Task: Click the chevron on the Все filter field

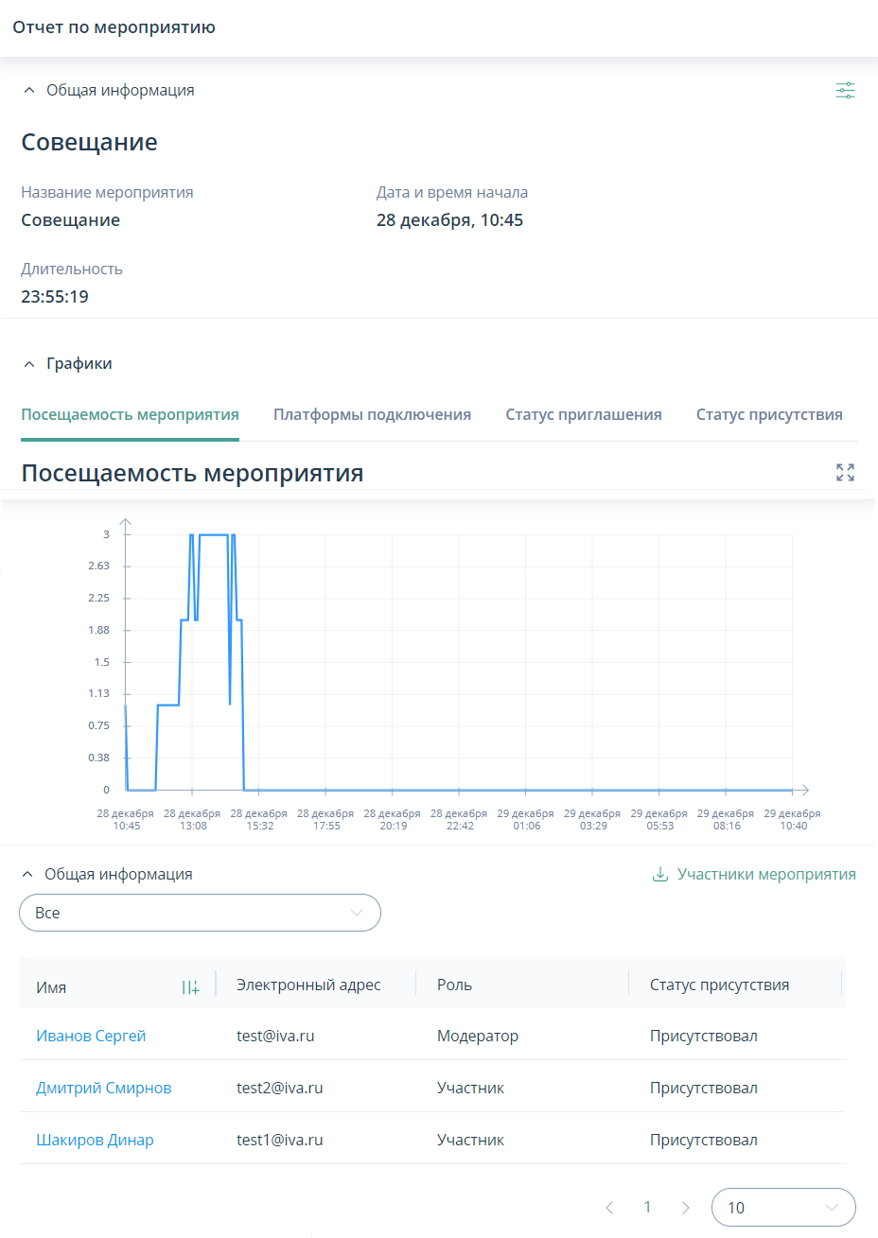Action: pyautogui.click(x=358, y=913)
